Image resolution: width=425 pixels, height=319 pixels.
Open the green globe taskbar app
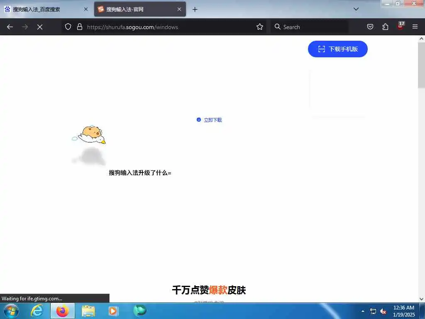[140, 310]
